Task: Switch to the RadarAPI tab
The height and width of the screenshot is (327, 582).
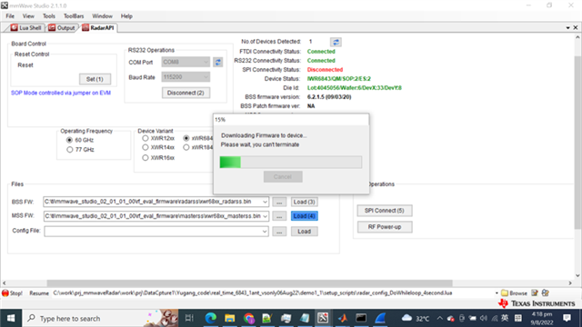Action: pos(98,28)
